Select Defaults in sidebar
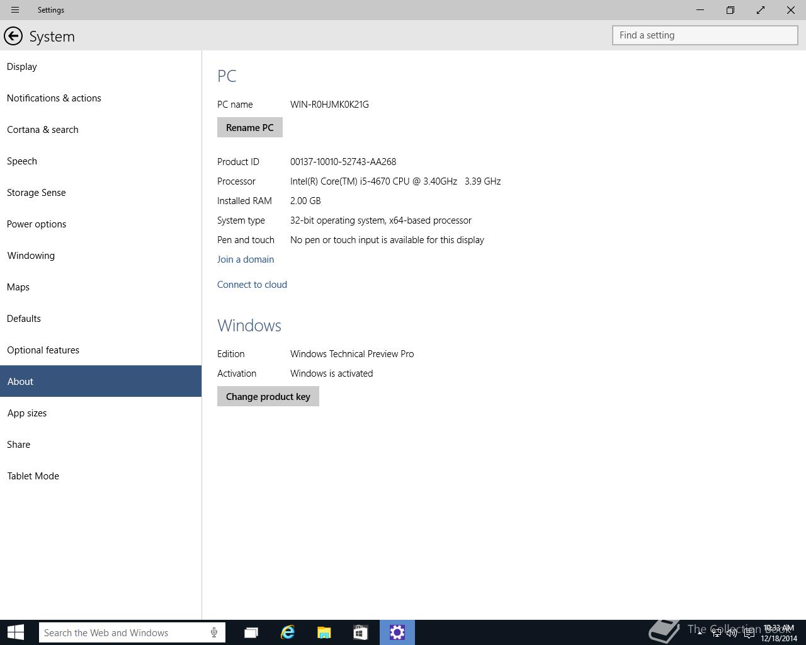The height and width of the screenshot is (645, 806). [x=101, y=318]
